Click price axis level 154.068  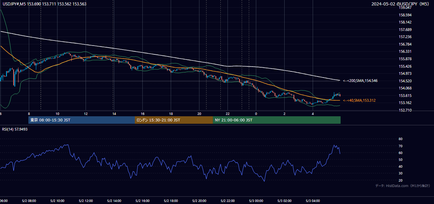405,88
